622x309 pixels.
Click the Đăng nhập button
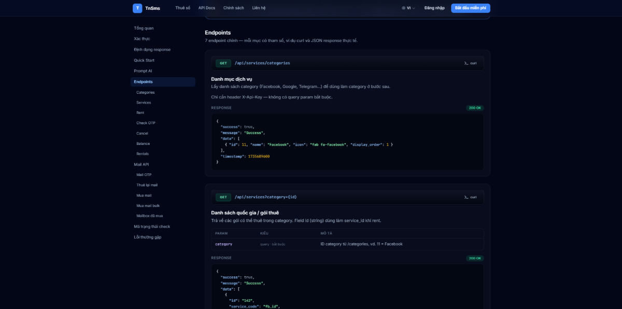[434, 8]
